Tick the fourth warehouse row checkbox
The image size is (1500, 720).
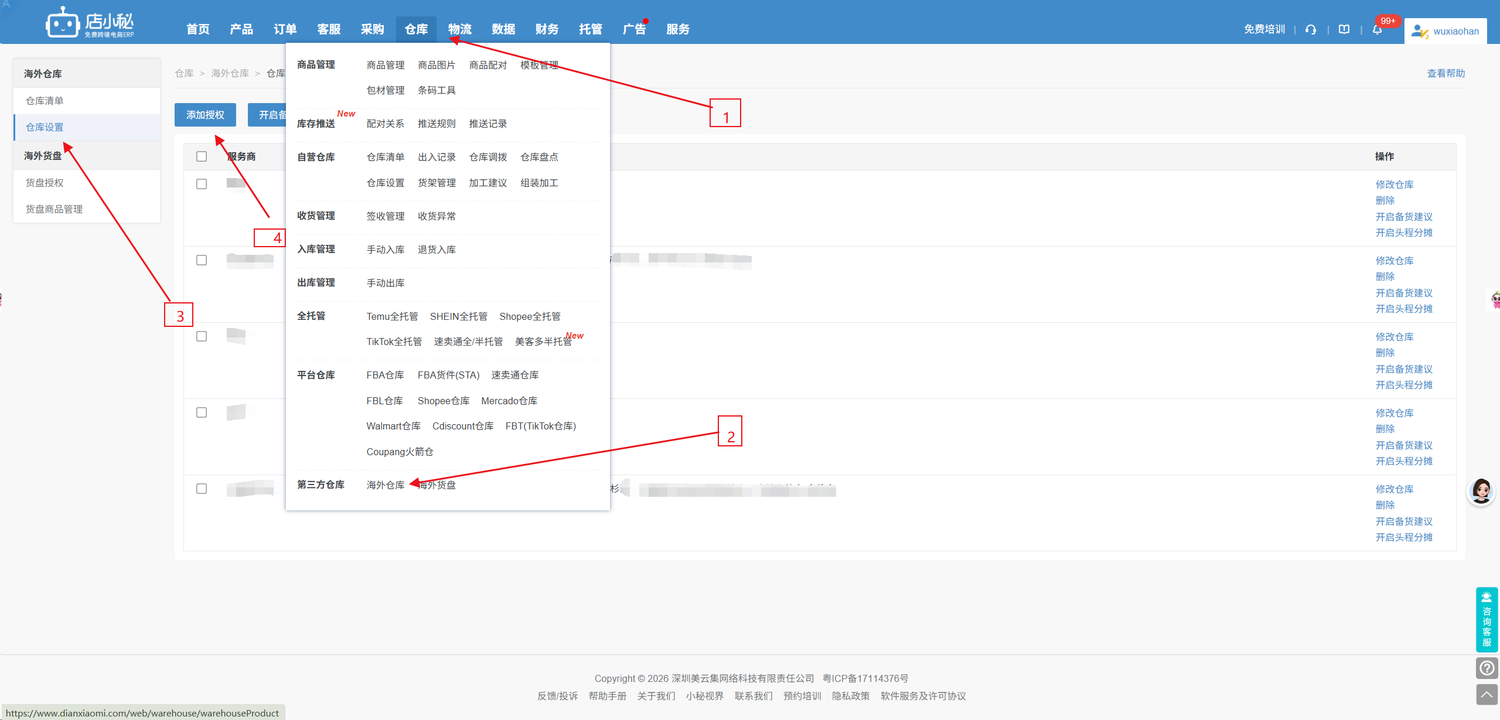click(x=202, y=412)
